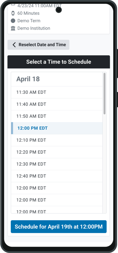Click Schedule for April 19th at 12:00PM

click(59, 227)
